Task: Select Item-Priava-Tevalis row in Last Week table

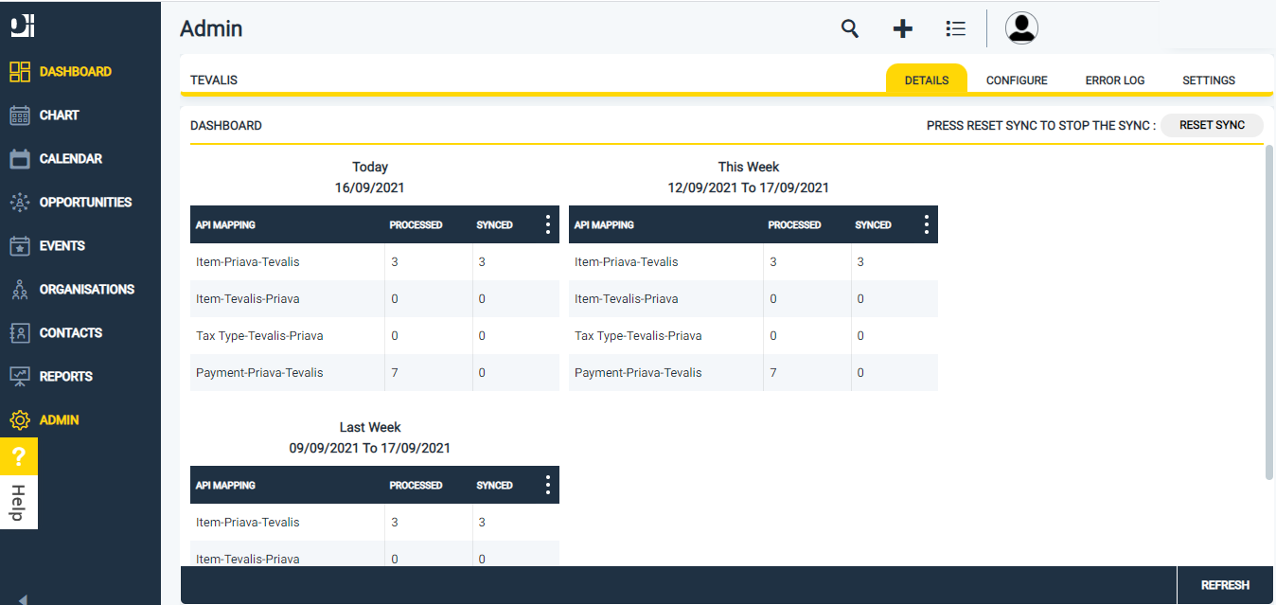Action: click(375, 523)
